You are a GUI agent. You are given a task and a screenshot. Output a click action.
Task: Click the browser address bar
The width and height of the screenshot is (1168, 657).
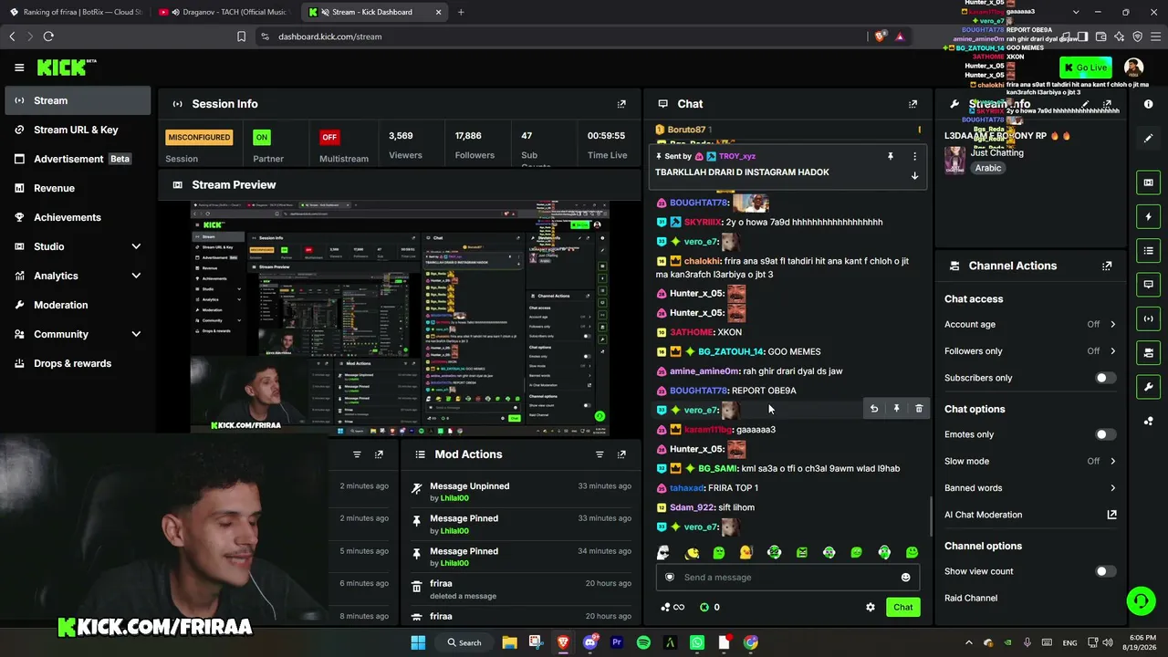point(561,36)
